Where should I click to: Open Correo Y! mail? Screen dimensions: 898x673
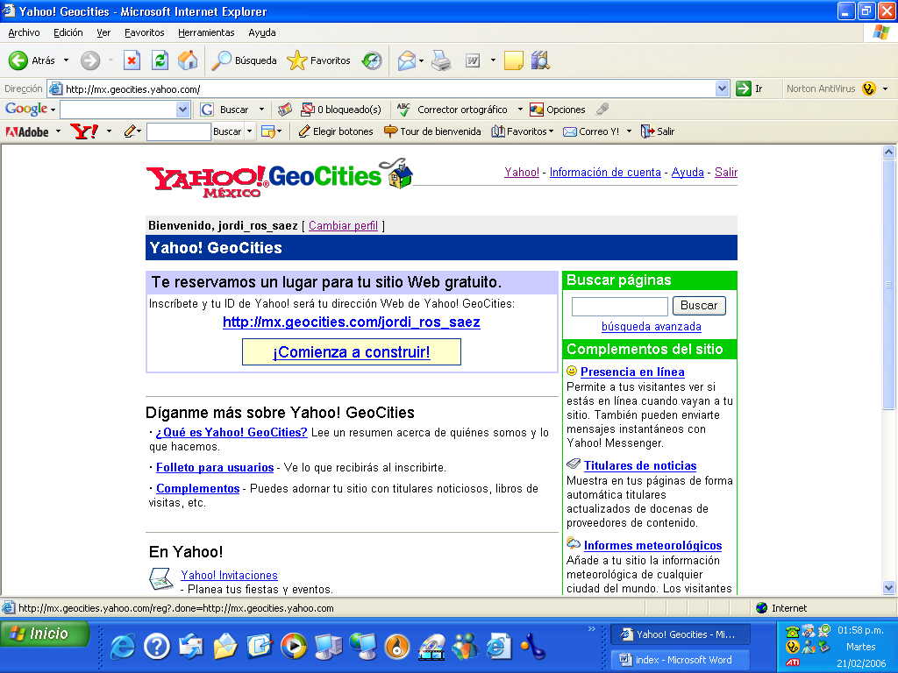click(591, 131)
